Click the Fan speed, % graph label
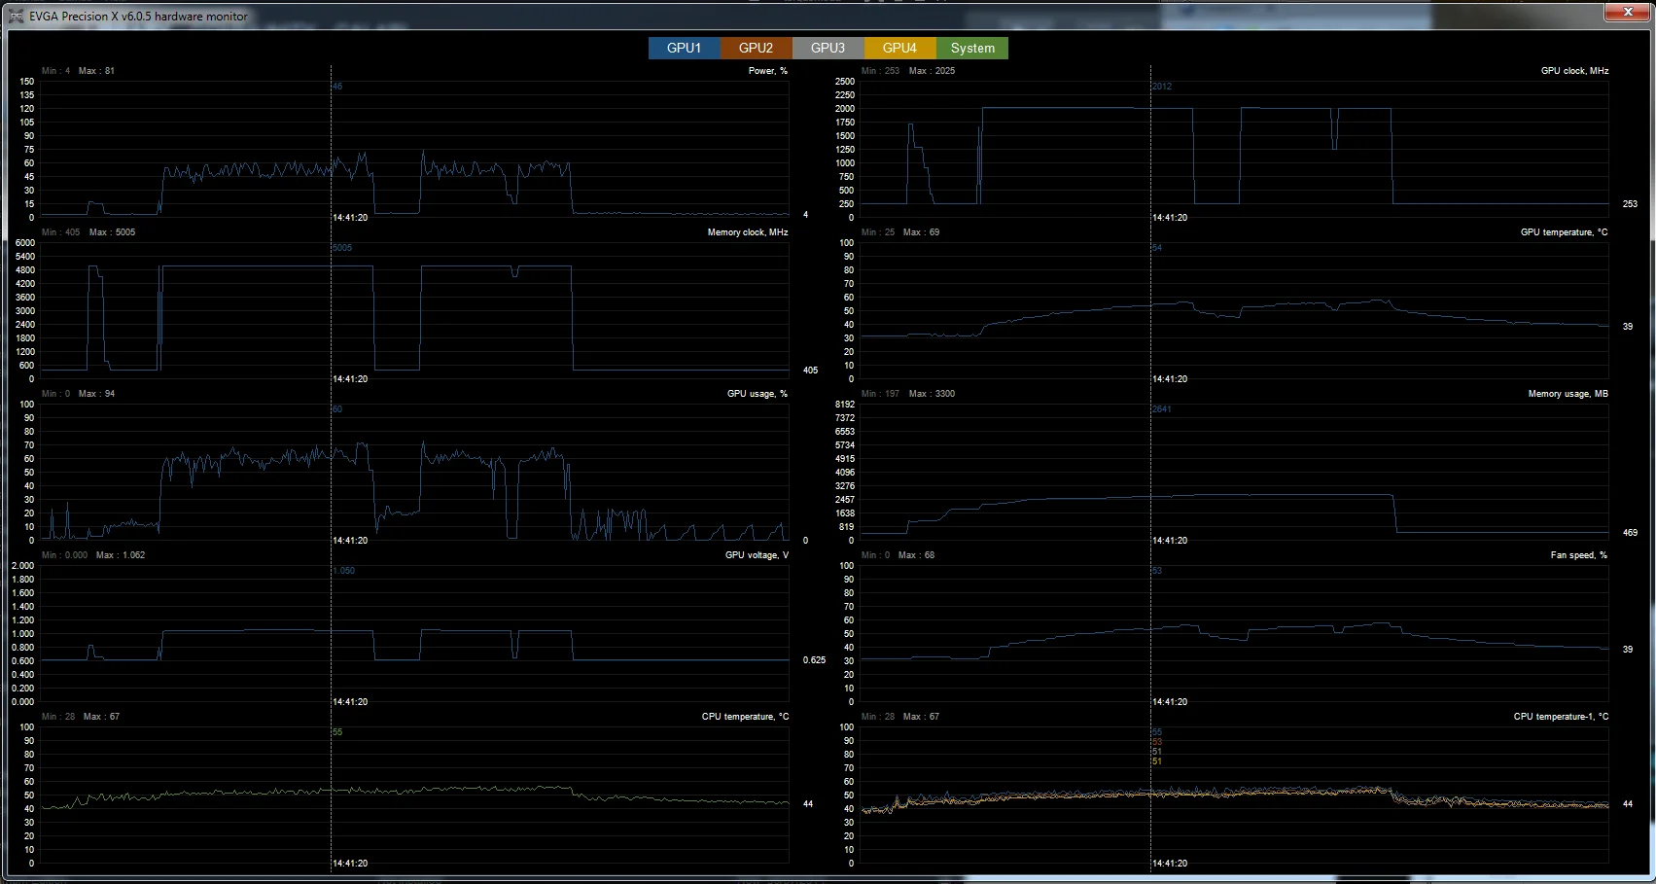The height and width of the screenshot is (884, 1656). (1579, 555)
